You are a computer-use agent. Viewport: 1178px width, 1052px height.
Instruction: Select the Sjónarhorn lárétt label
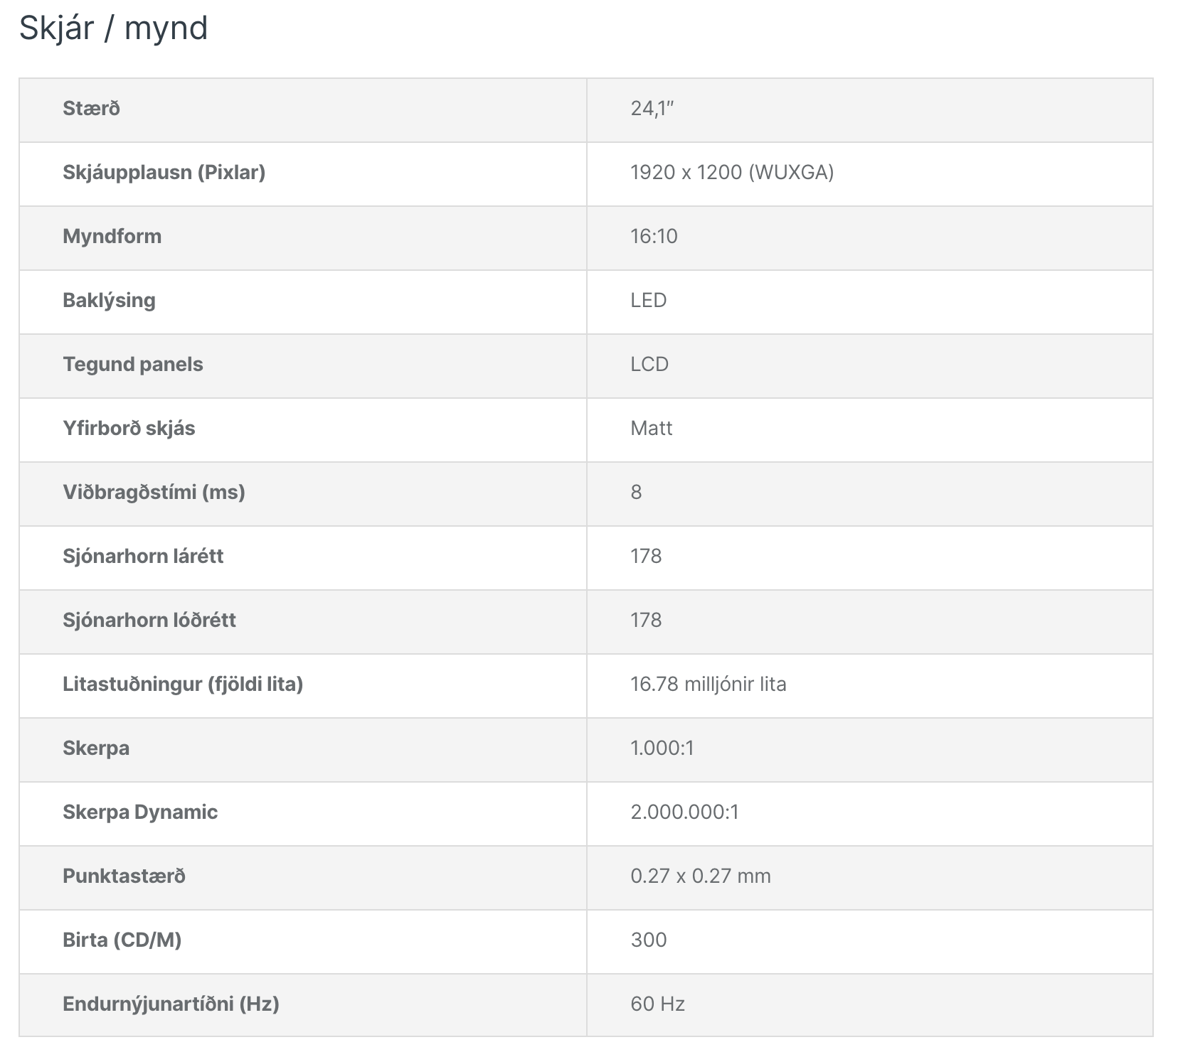click(143, 557)
